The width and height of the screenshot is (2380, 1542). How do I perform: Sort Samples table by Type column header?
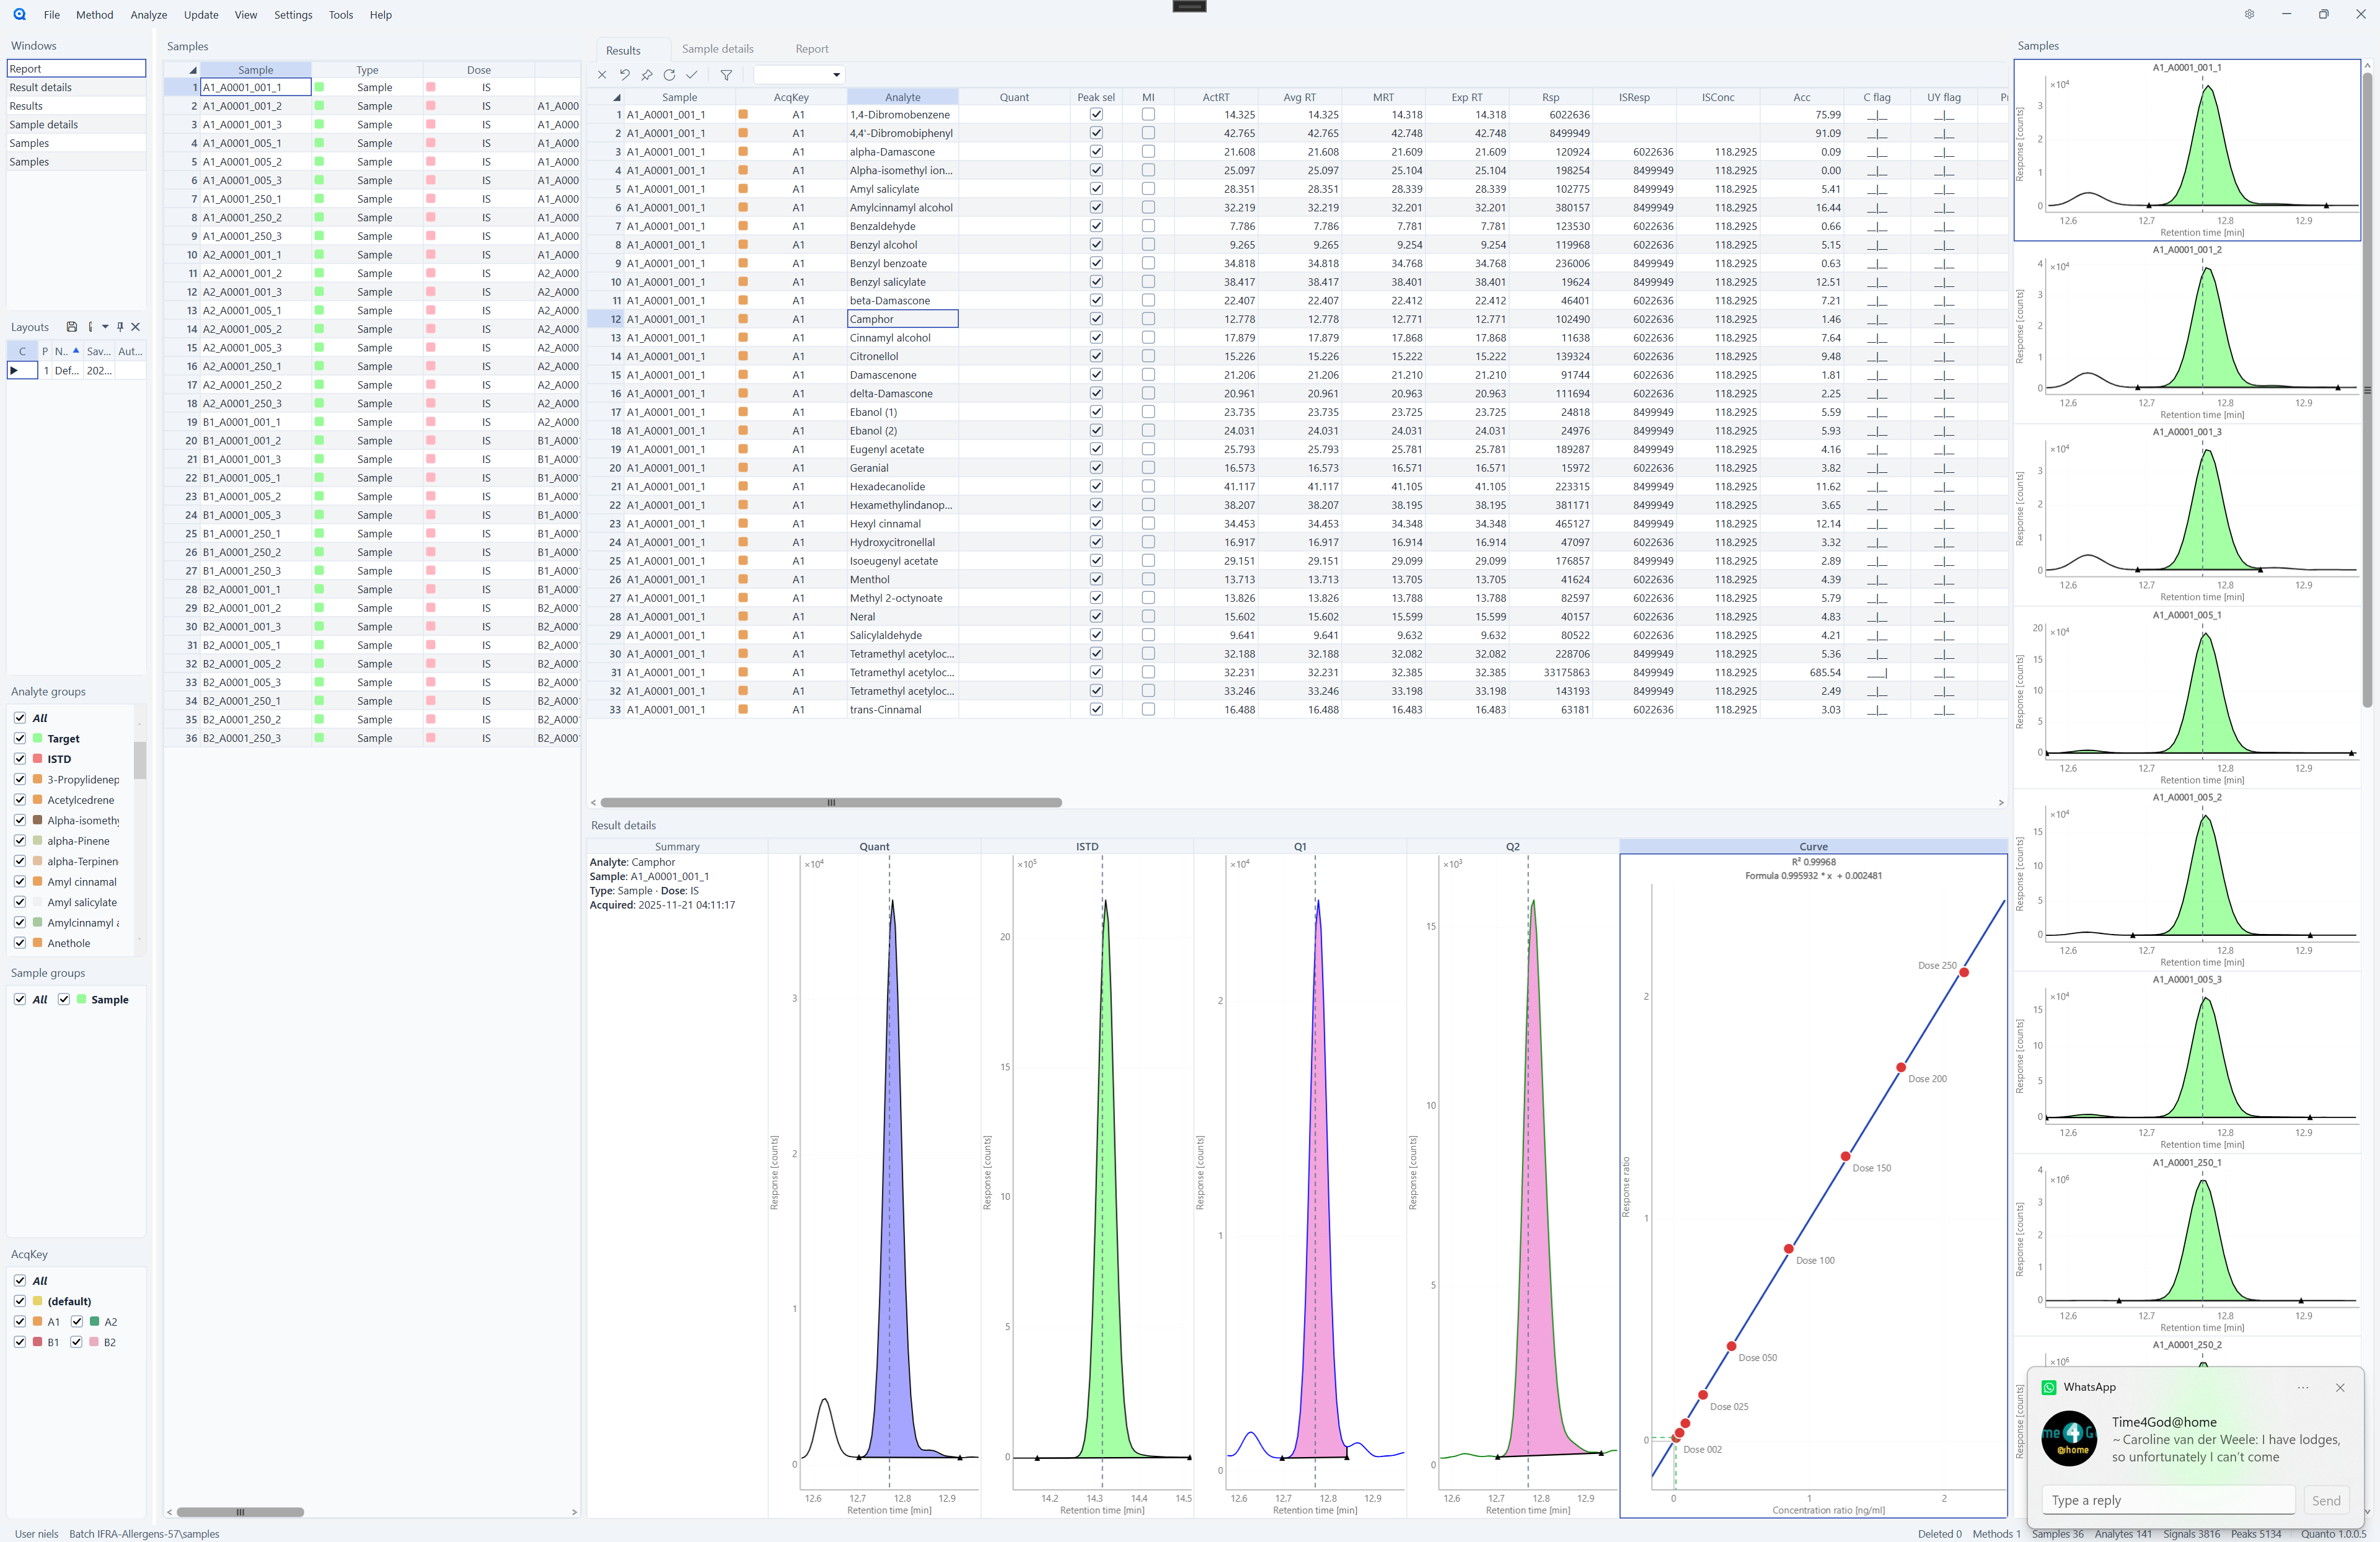point(367,70)
